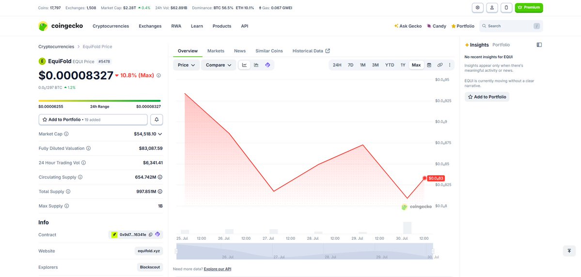
Task: Open the Cryptocurrencies menu
Action: pos(111,26)
